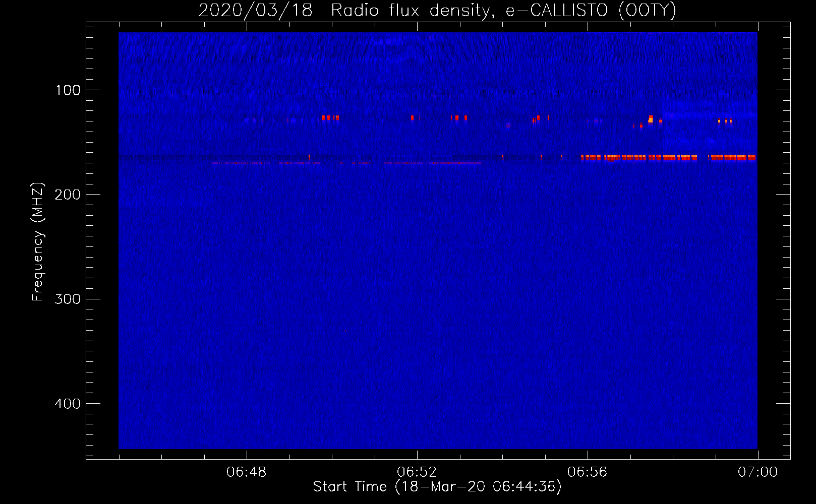Viewport: 816px width, 504px height.
Task: Click the '300' frequency tick label
Action: (68, 299)
